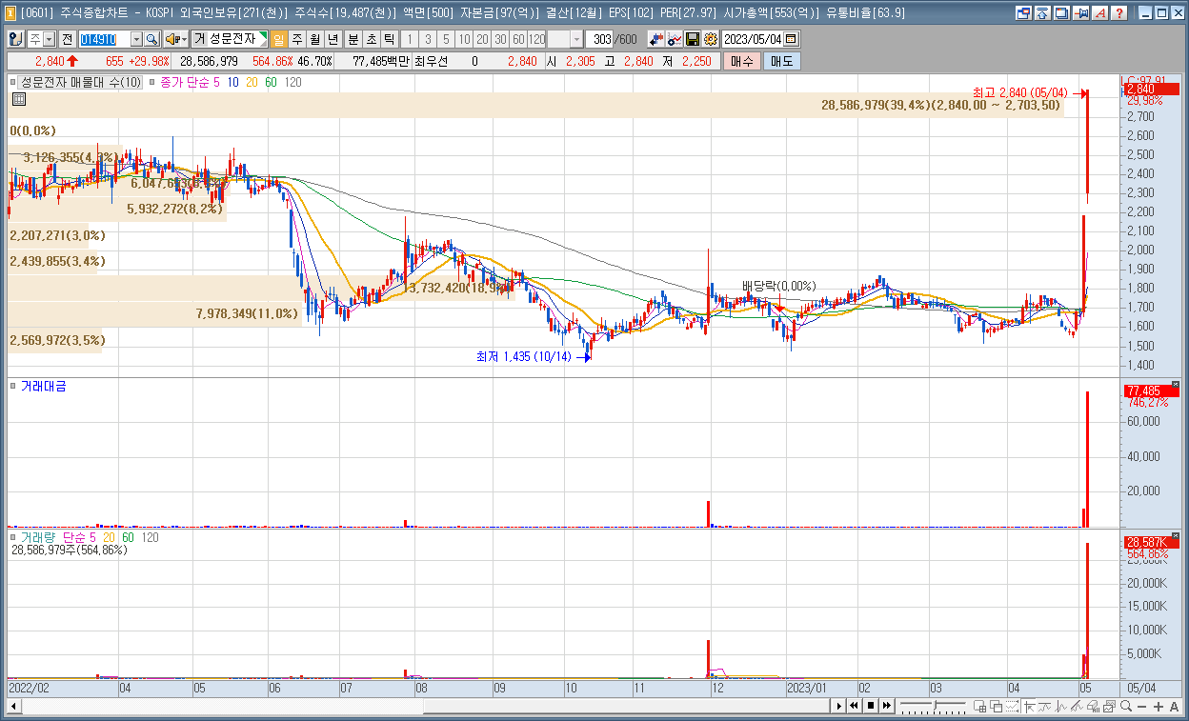Expand 종가 단순 moving average label
This screenshot has height=721, width=1189.
click(x=184, y=83)
